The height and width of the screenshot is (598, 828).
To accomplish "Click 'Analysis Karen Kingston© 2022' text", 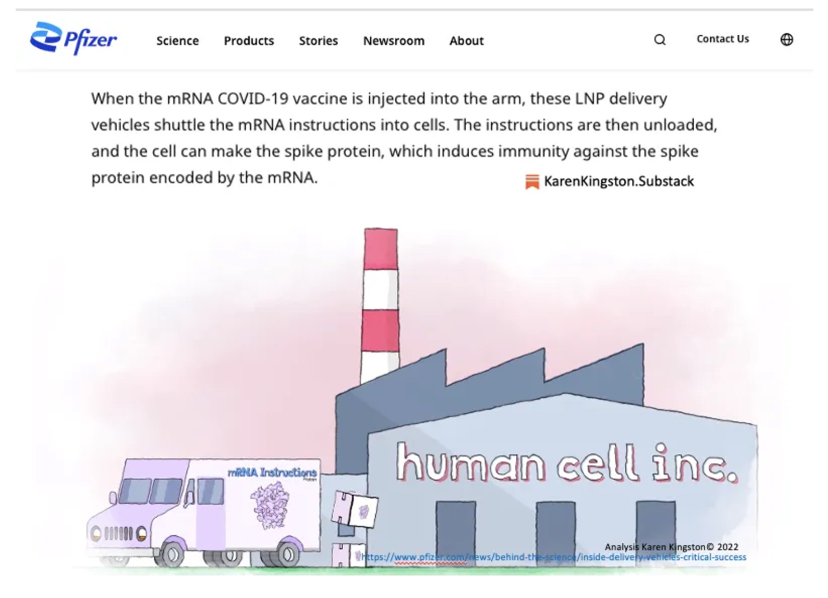I will click(671, 547).
